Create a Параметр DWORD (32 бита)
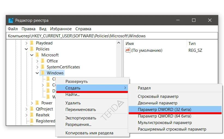 (175, 110)
